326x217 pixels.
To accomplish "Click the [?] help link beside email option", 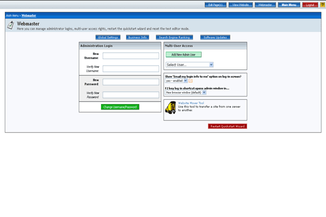I will [191, 81].
